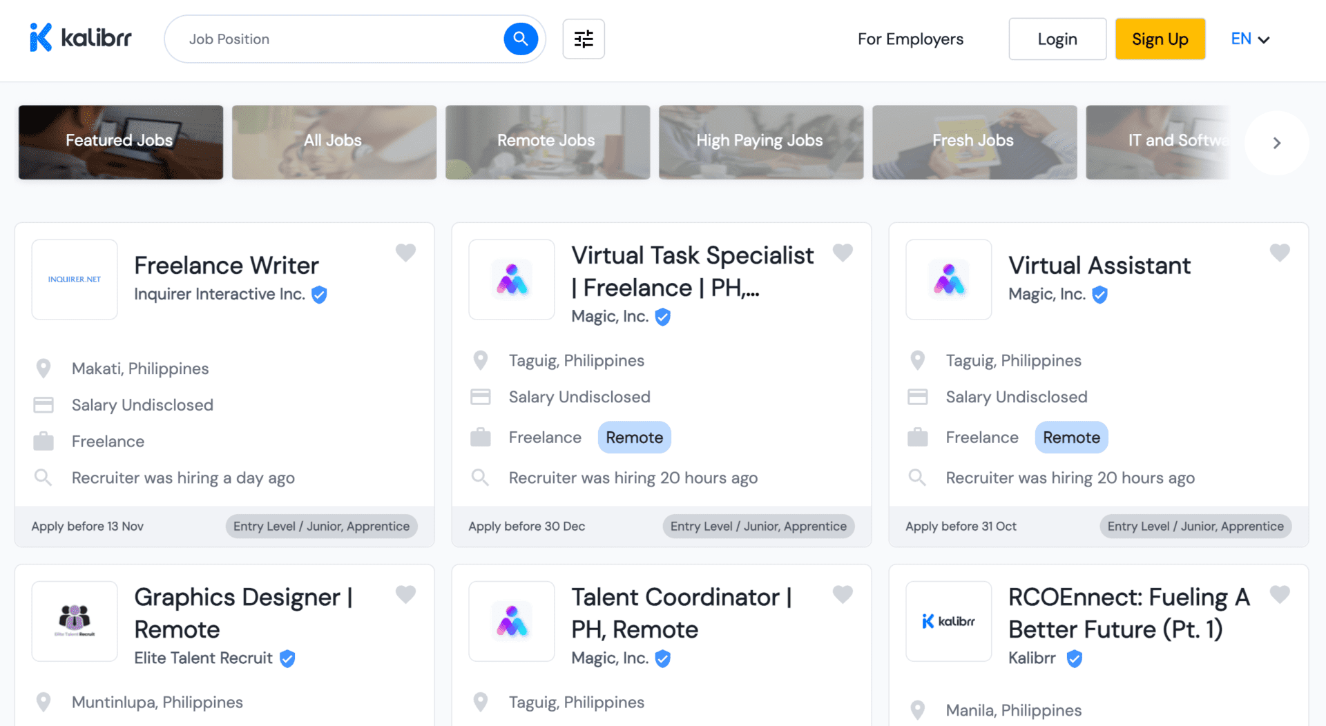Image resolution: width=1326 pixels, height=726 pixels.
Task: Click the Magic, Inc. verified badge on Virtual Assistant
Action: click(1099, 294)
